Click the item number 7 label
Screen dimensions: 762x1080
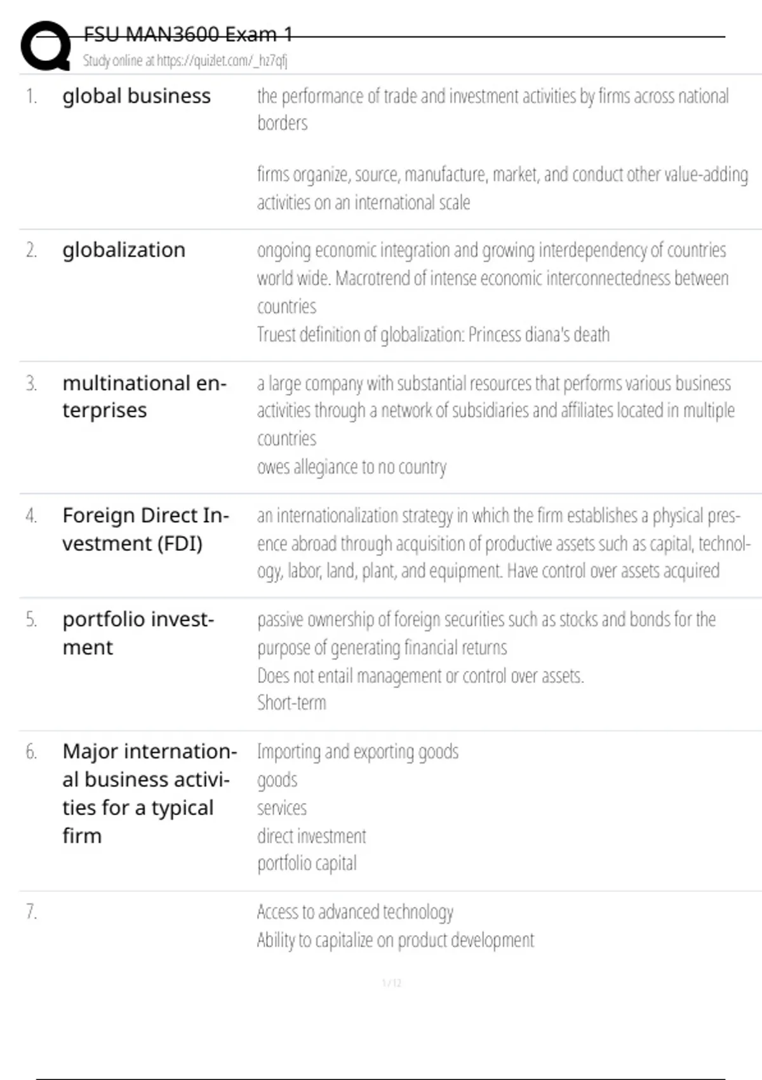pyautogui.click(x=31, y=912)
